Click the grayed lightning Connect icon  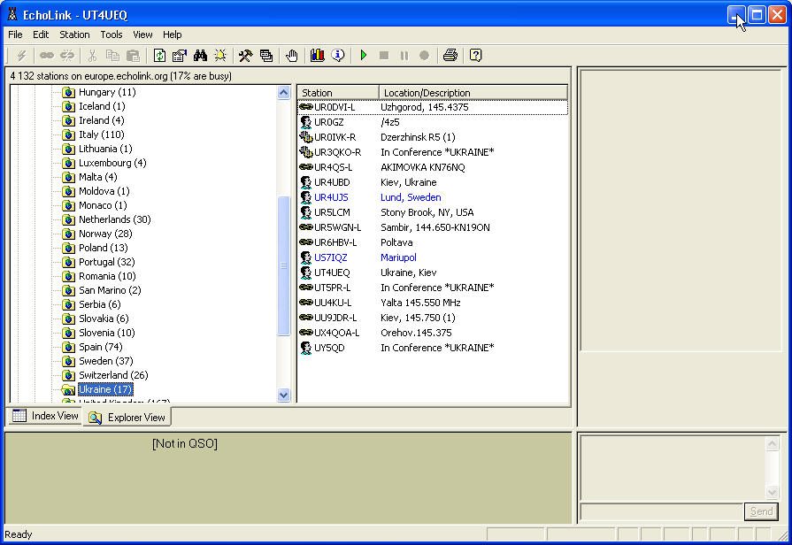(x=22, y=56)
